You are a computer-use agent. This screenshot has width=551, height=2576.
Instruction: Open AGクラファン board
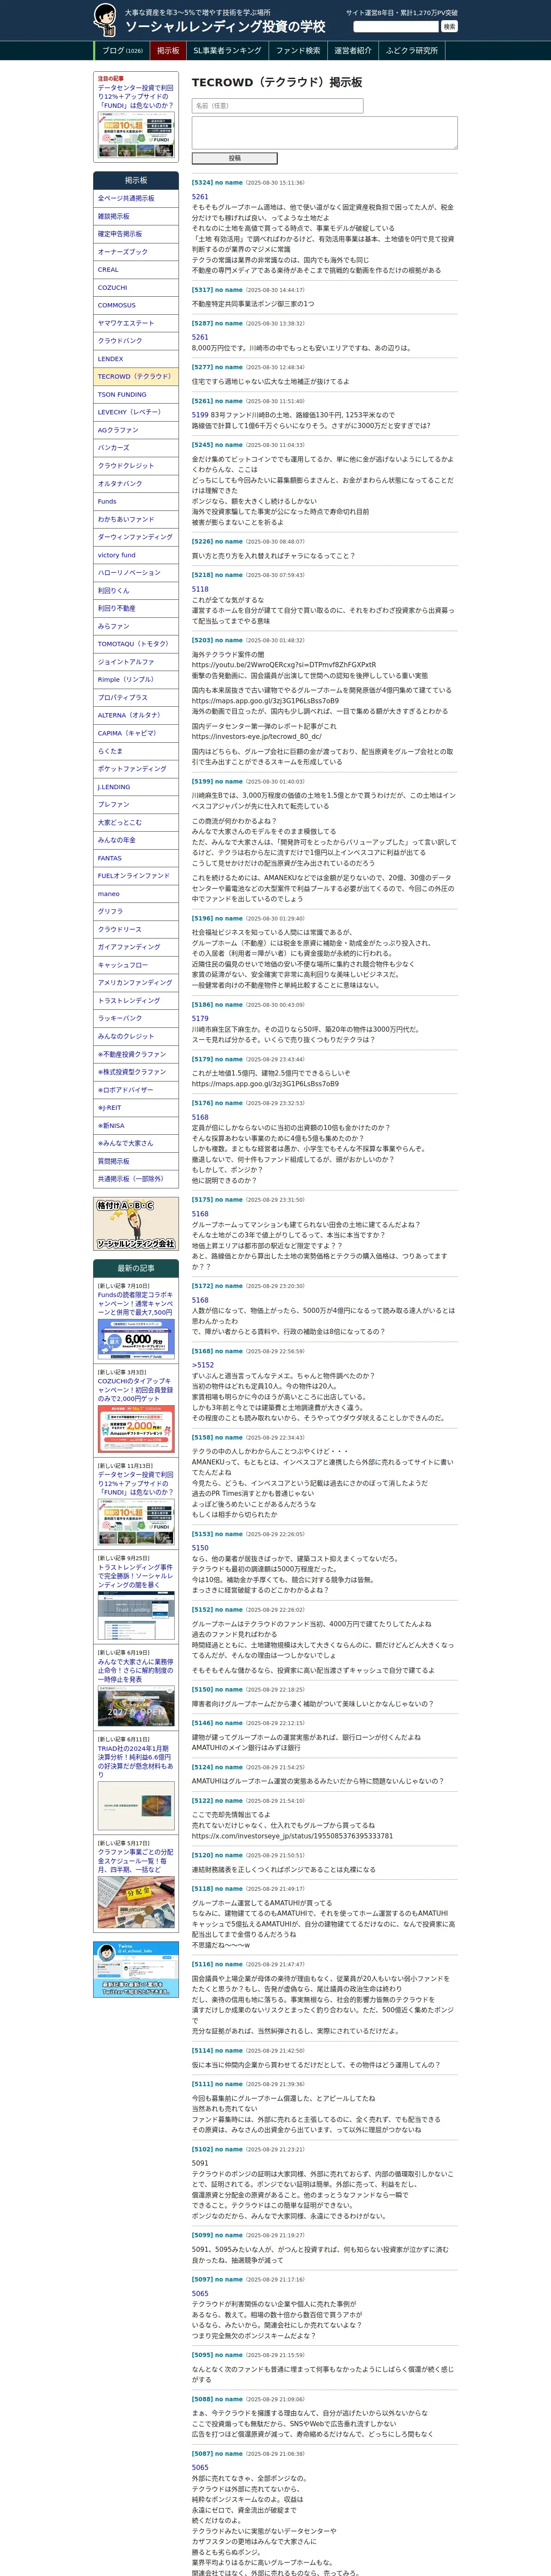pyautogui.click(x=136, y=430)
